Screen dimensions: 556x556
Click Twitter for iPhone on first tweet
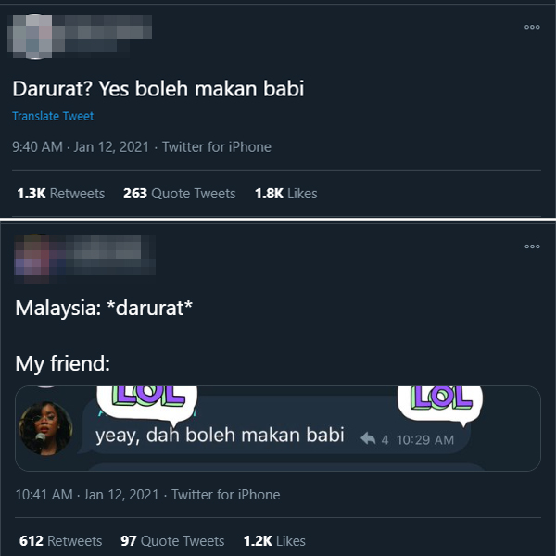217,147
